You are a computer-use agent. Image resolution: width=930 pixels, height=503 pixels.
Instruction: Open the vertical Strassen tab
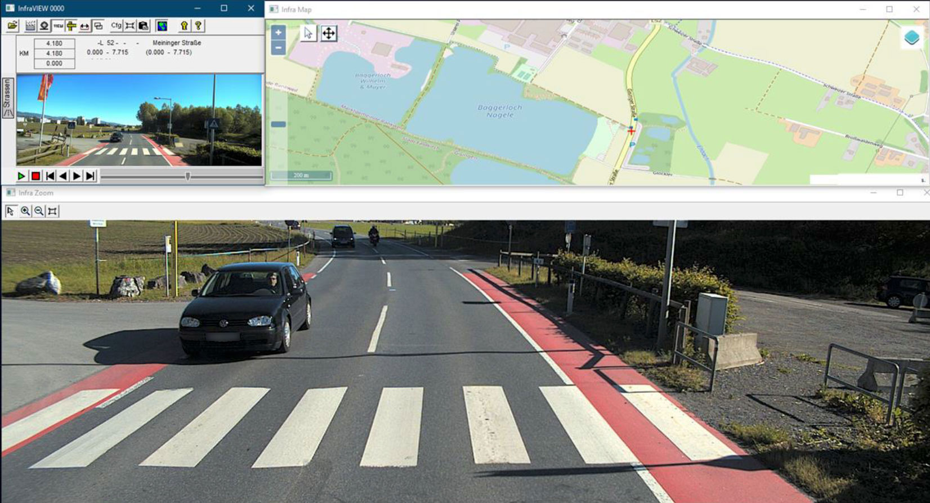click(x=8, y=98)
